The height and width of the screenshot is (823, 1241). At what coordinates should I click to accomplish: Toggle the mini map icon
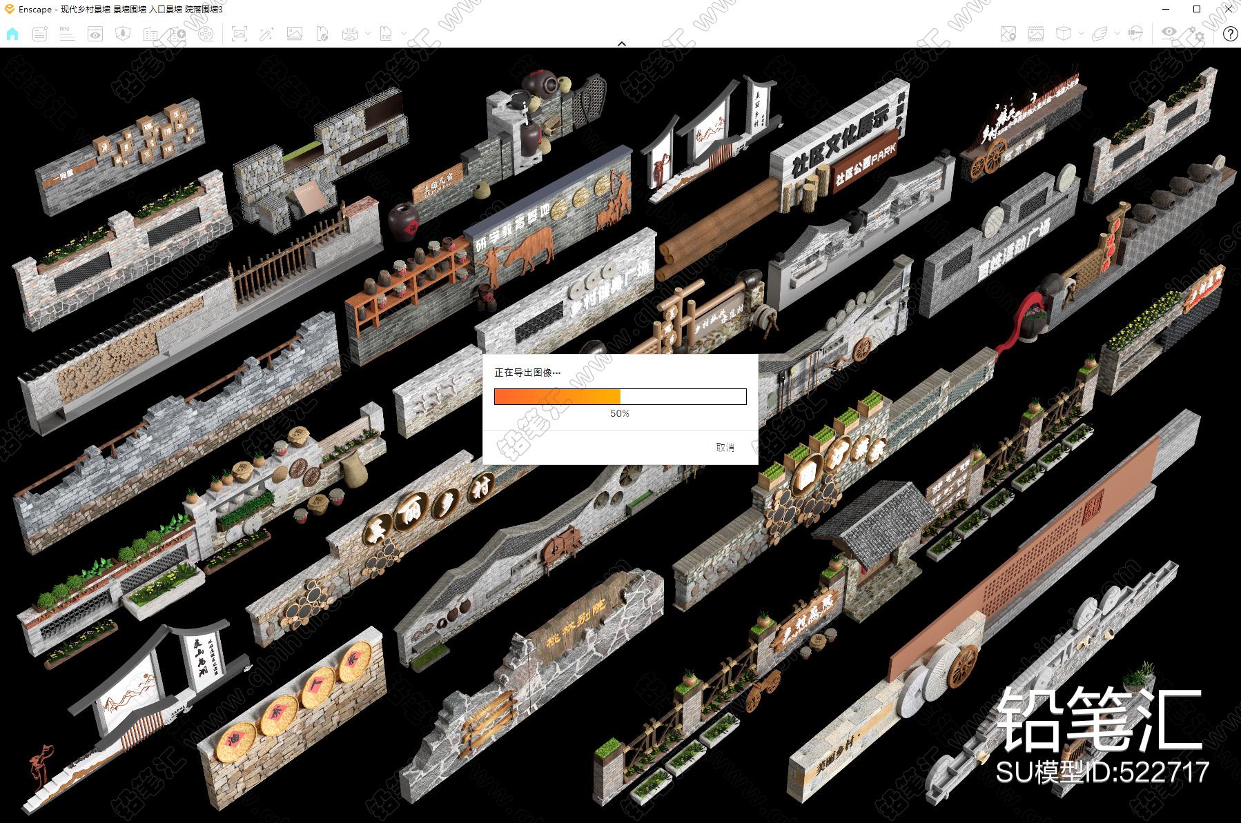pos(1008,34)
